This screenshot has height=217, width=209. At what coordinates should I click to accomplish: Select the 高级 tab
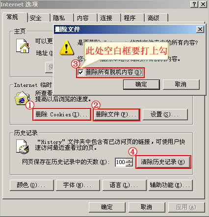click(x=157, y=18)
